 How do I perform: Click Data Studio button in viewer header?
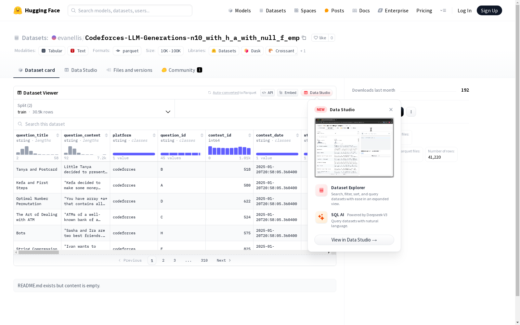(317, 93)
